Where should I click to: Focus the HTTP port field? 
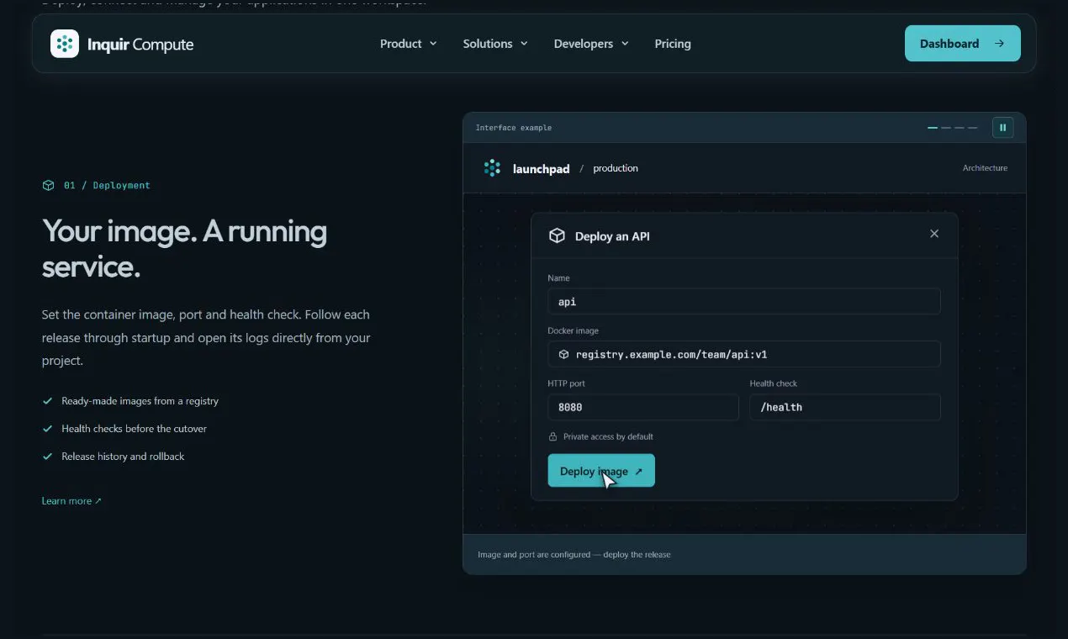[643, 407]
